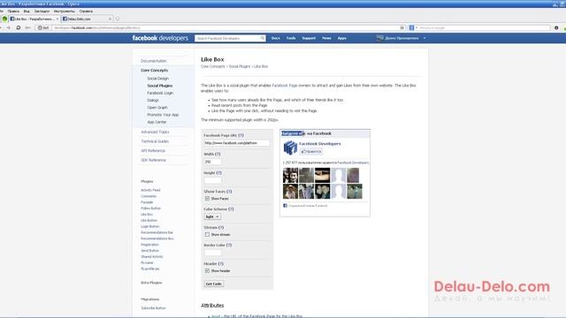Open Advanced Topics section in sidebar
Screen dimensions: 566x318
(x=155, y=132)
